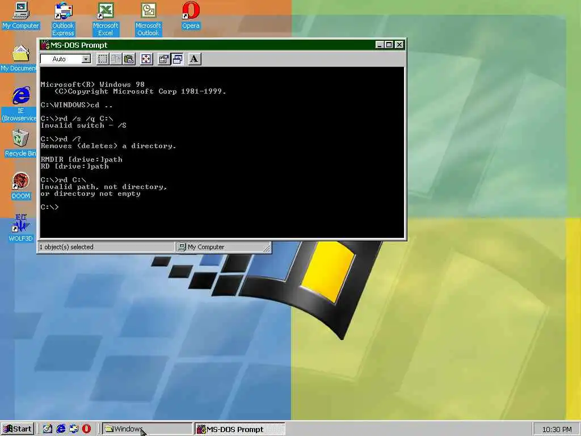Click 'or directory not empty' output line
This screenshot has height=436, width=581.
tap(91, 194)
